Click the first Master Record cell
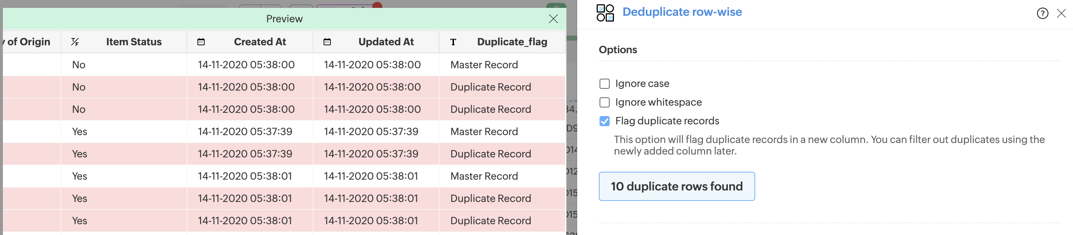This screenshot has height=235, width=1073. [x=484, y=65]
